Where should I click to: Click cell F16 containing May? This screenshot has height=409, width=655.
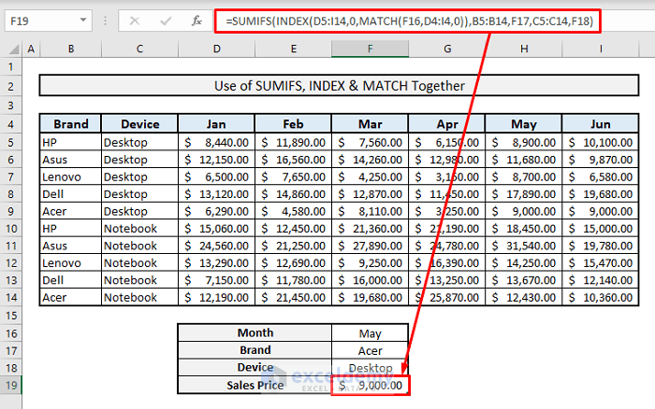371,333
